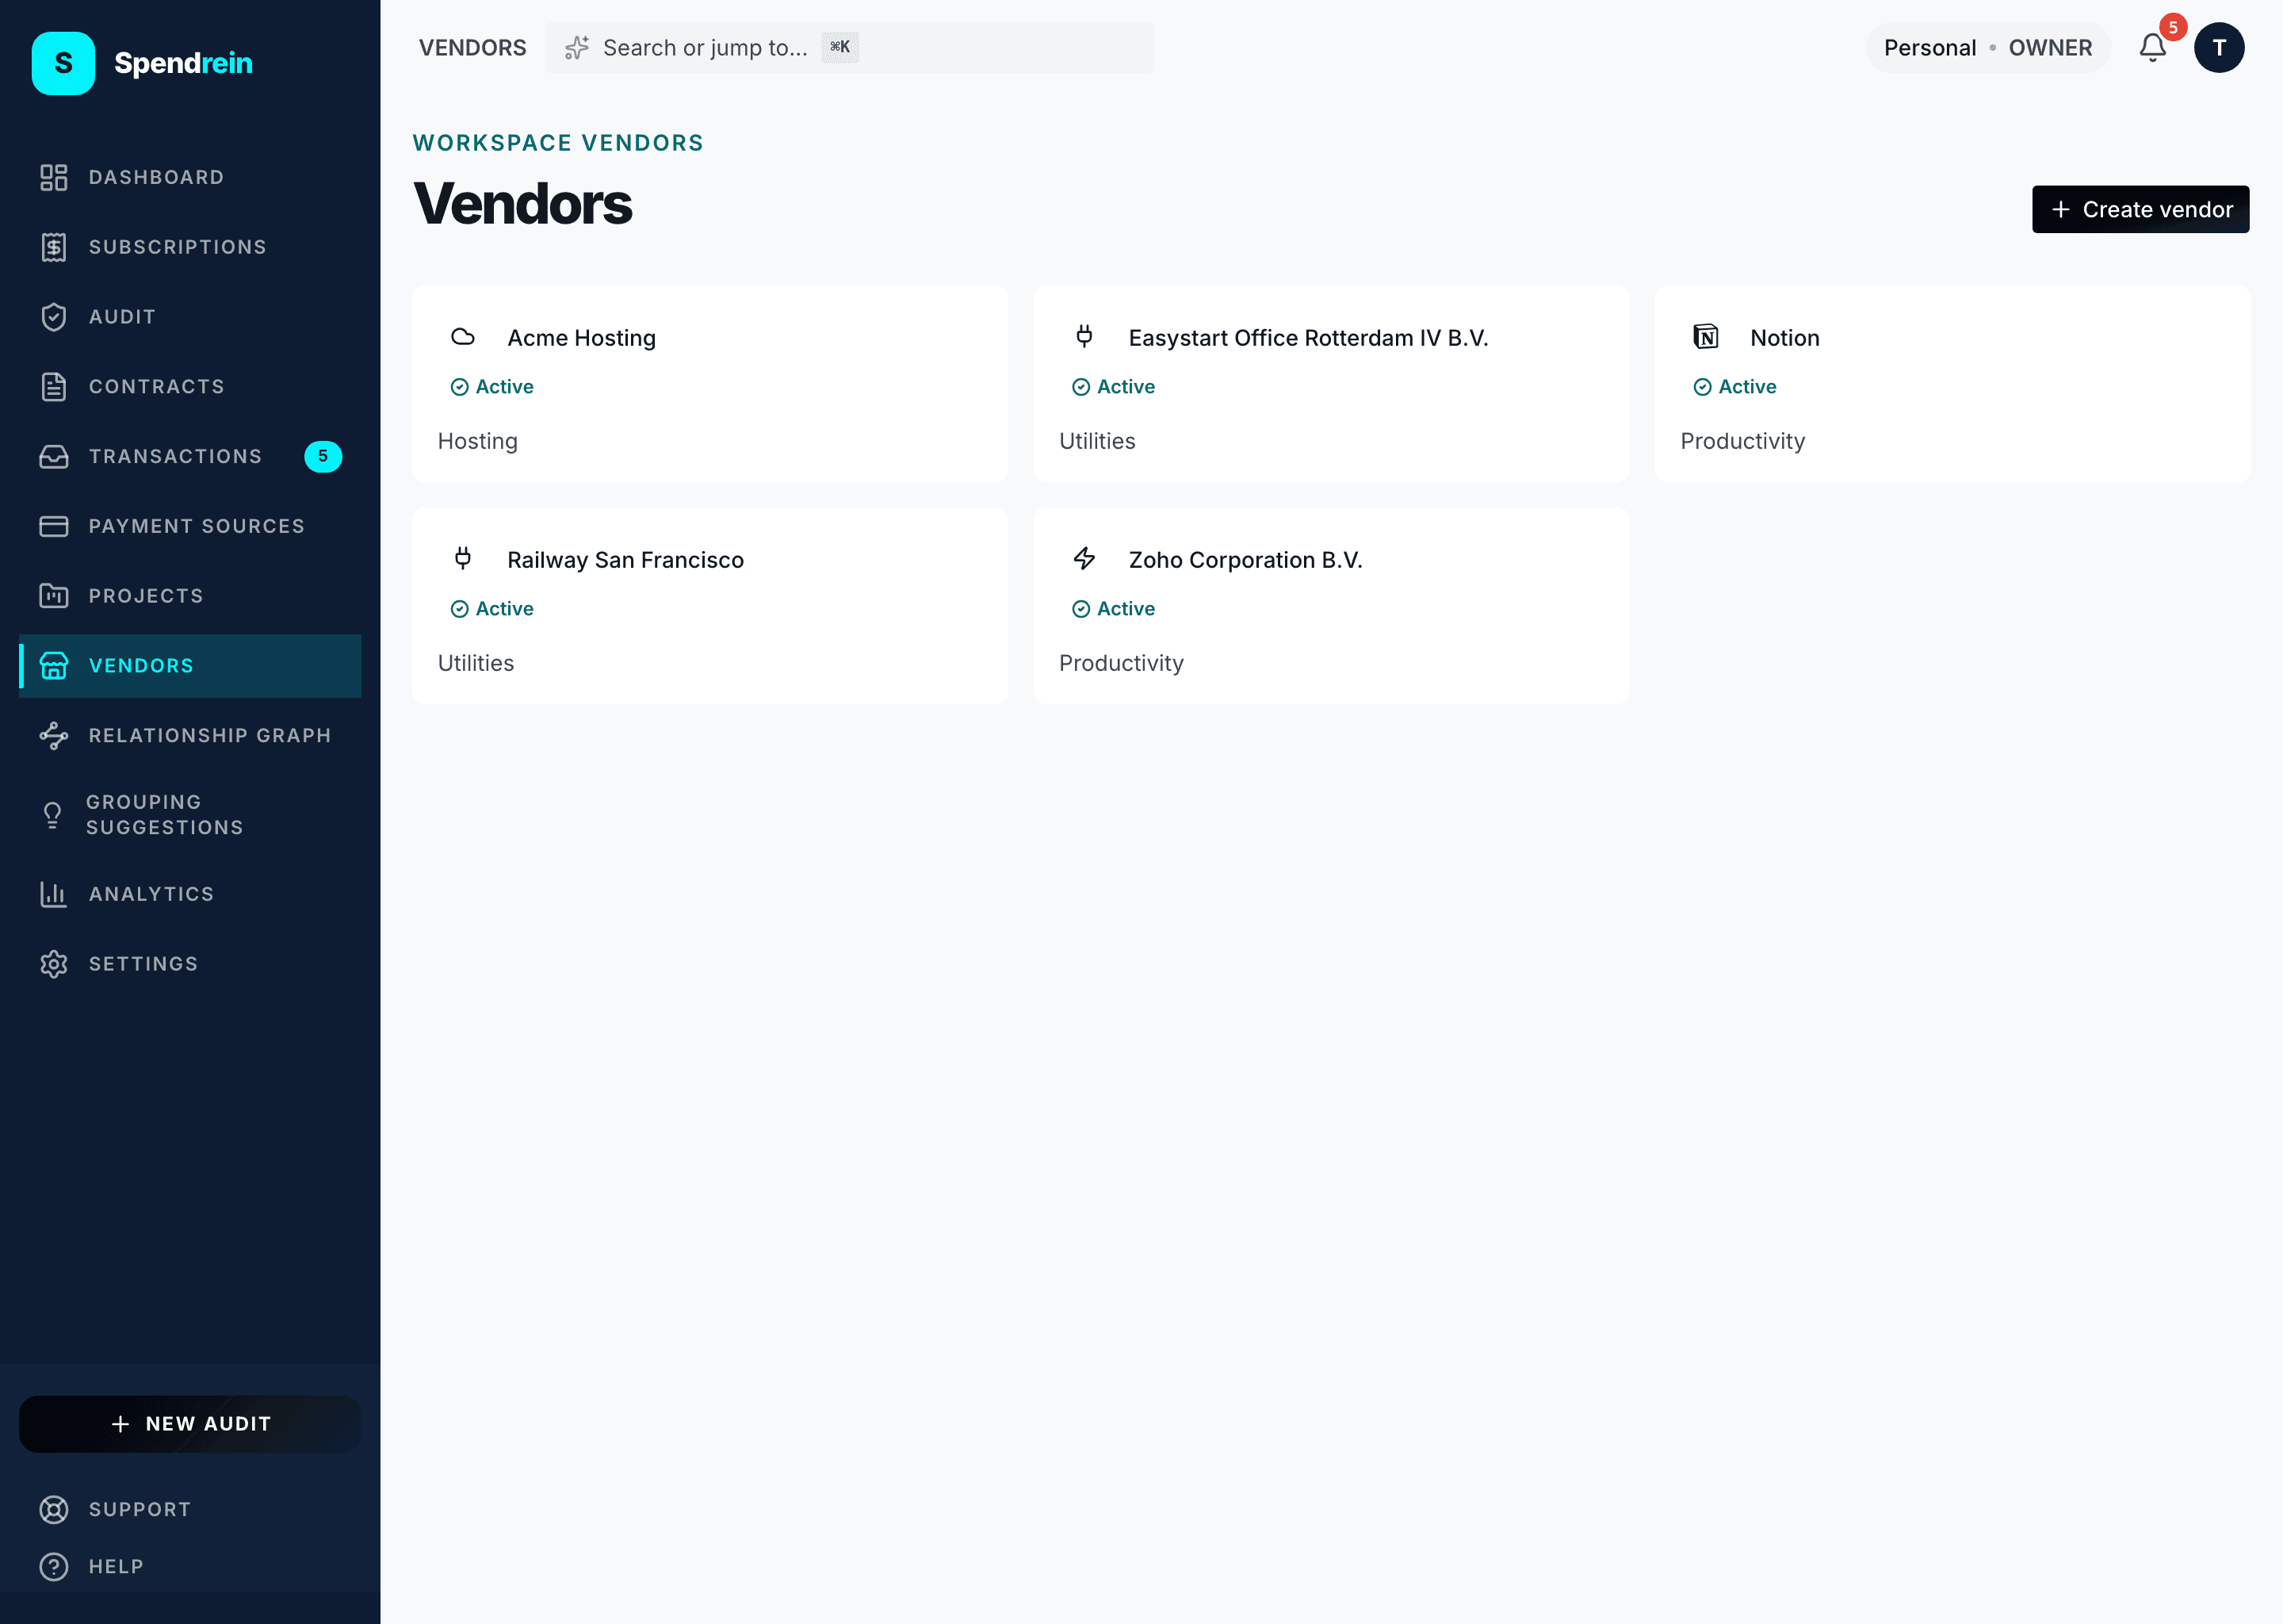The height and width of the screenshot is (1624, 2283).
Task: Open the Zoho Corporation B.V. name
Action: [x=1245, y=560]
